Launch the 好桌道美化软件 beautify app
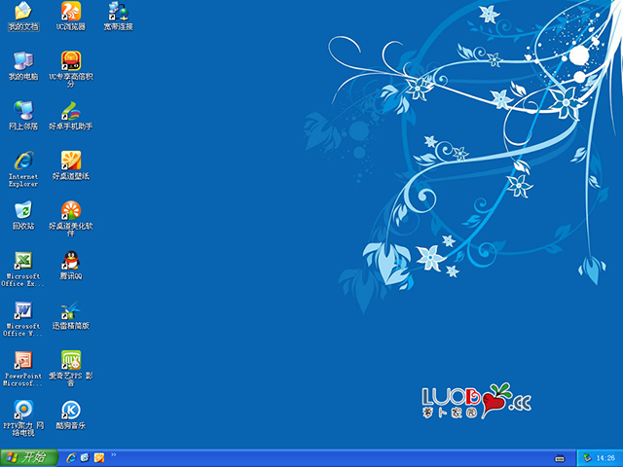This screenshot has width=623, height=467. click(71, 210)
